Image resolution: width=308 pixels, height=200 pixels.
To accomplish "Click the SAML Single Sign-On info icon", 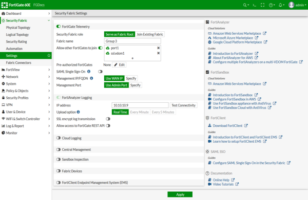I will [x=89, y=72].
